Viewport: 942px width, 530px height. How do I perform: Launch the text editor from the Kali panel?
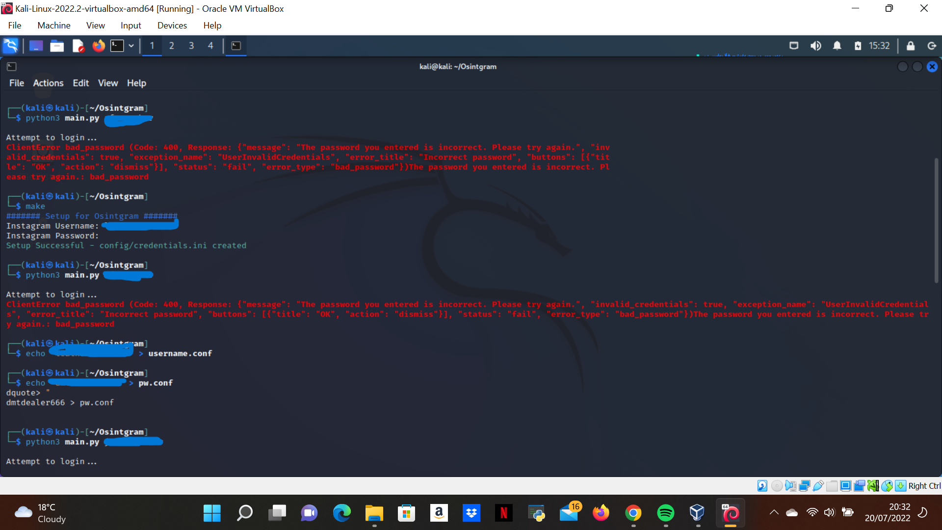[78, 46]
